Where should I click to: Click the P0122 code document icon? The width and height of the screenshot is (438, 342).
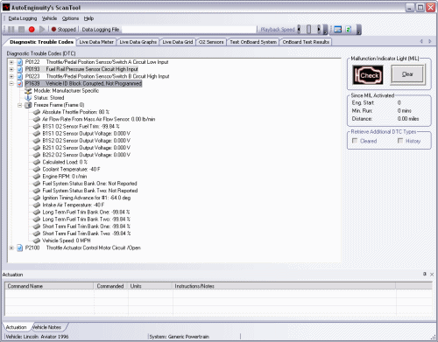coord(19,62)
